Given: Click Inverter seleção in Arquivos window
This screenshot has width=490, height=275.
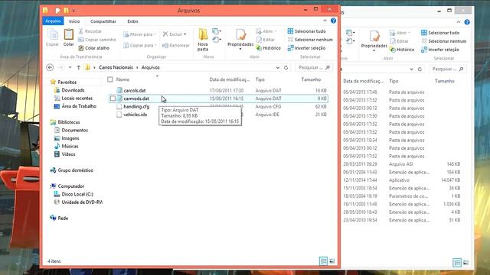Looking at the screenshot, I should tap(306, 48).
